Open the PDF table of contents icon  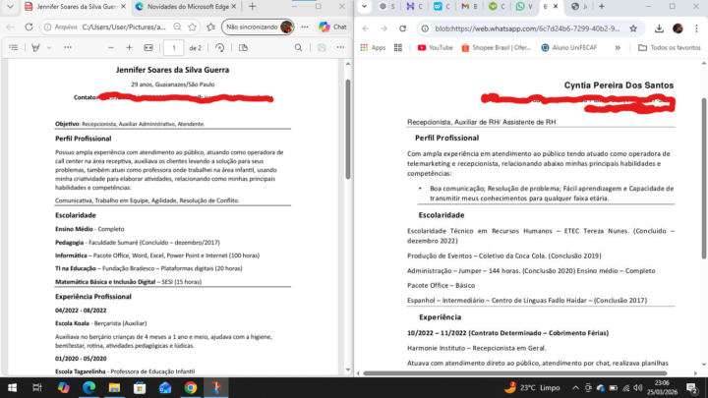(x=13, y=46)
